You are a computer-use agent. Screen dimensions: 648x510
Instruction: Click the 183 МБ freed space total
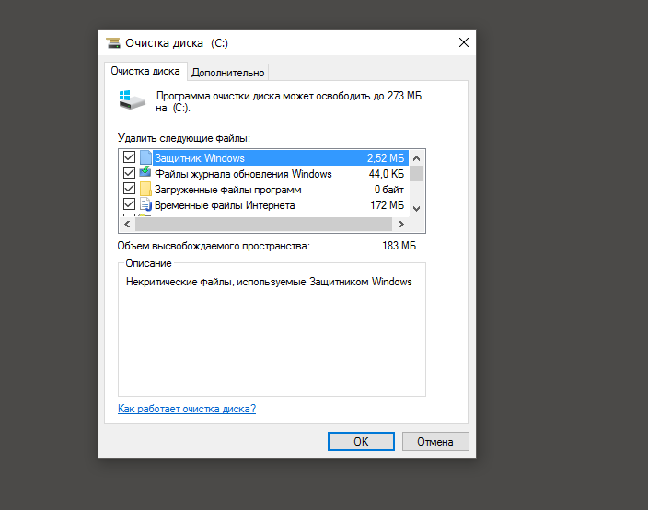click(x=399, y=246)
